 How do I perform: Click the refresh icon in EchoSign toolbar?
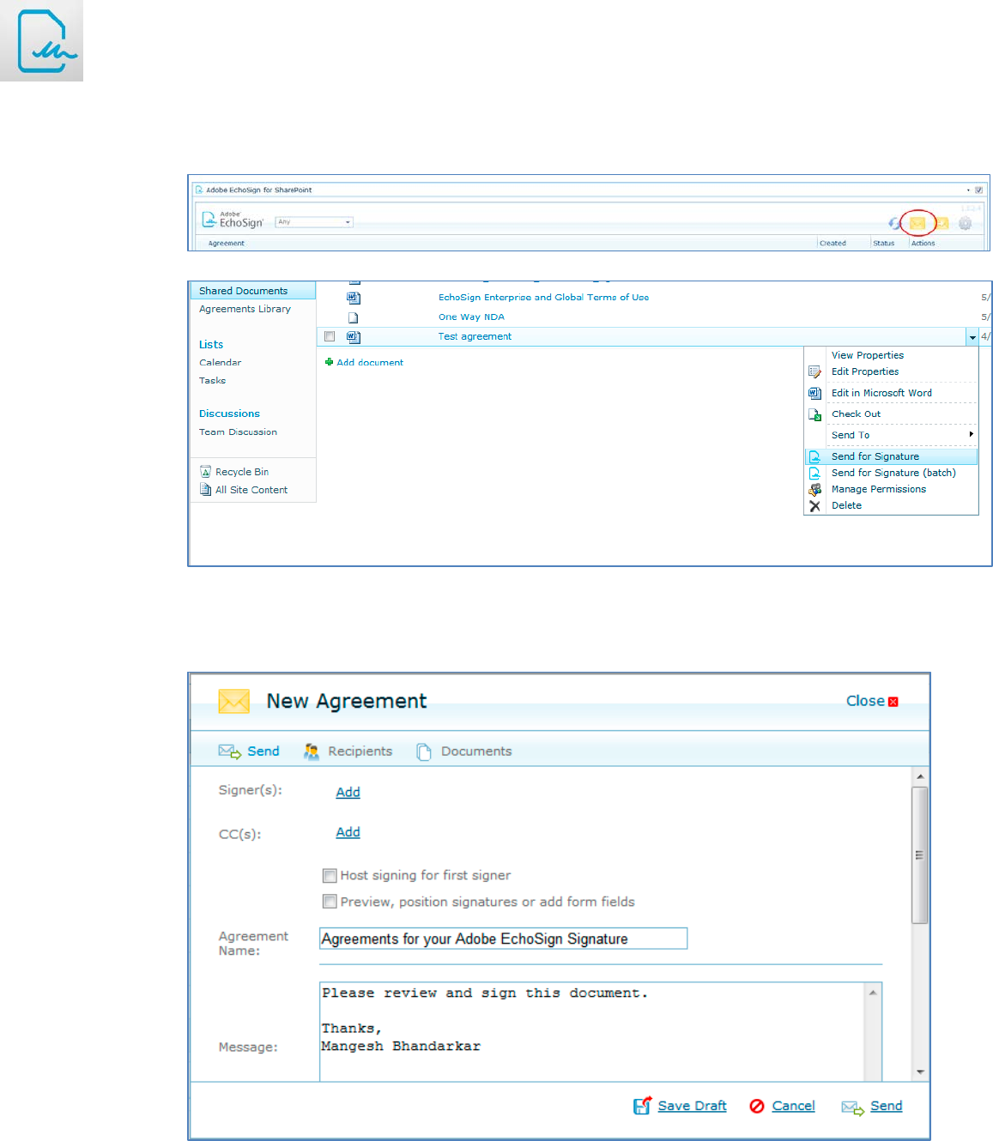tap(894, 223)
